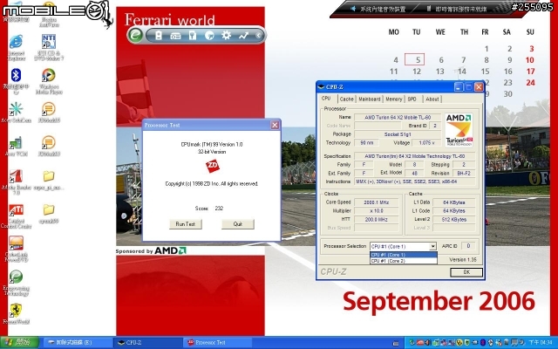Switch to CPU-Z taskbar button
The image size is (558, 349).
pos(148,343)
